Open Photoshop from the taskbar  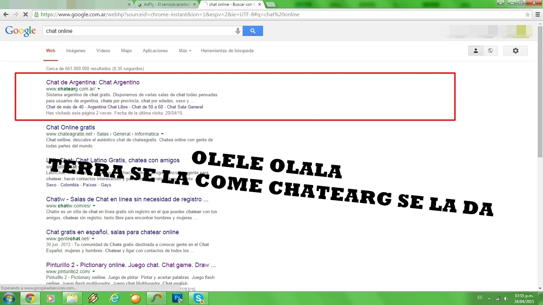pos(177,299)
